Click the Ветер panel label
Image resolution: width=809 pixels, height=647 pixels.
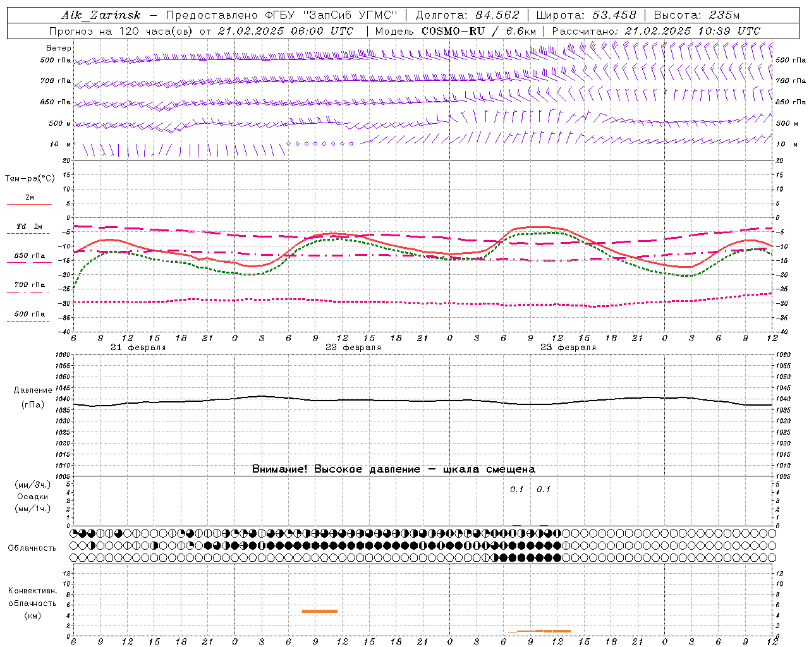click(x=59, y=48)
